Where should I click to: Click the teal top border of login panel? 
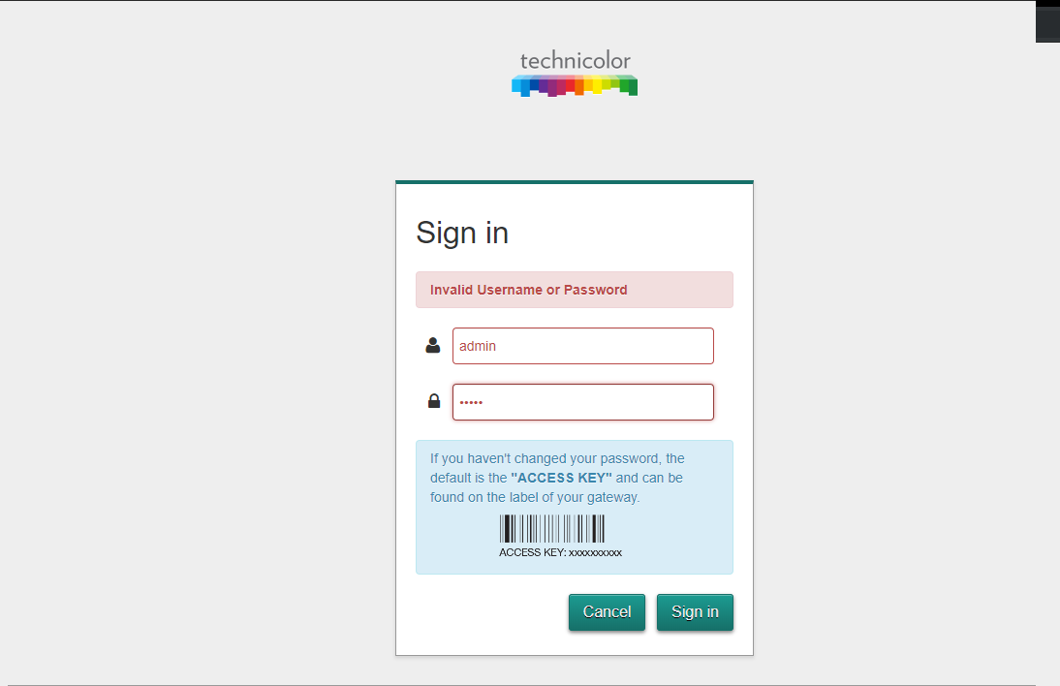[575, 182]
